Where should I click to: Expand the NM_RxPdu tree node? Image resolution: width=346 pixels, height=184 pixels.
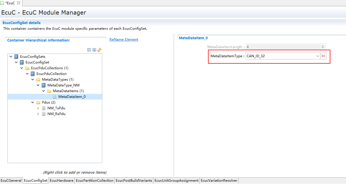point(38,114)
